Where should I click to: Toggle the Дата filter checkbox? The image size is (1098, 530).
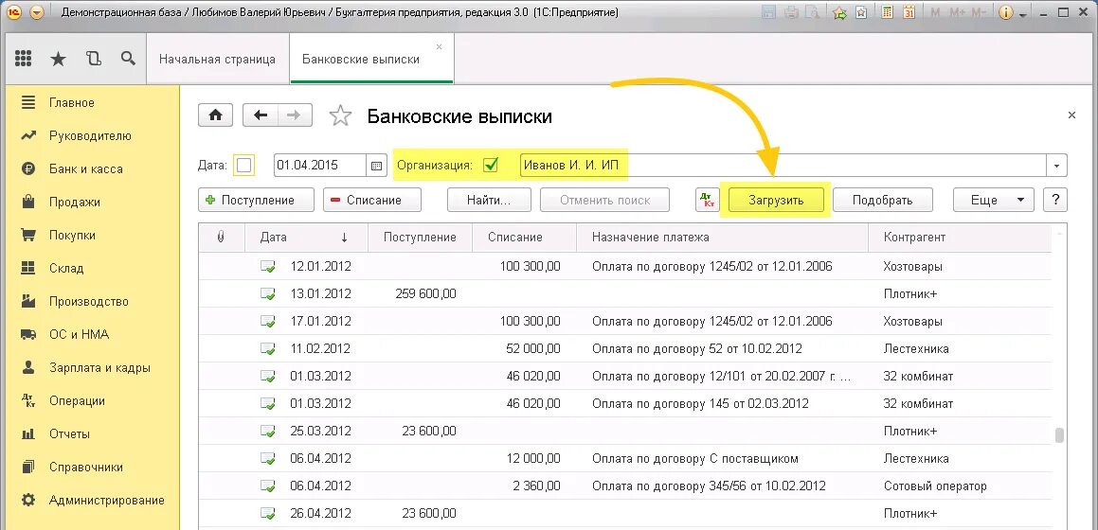coord(243,166)
